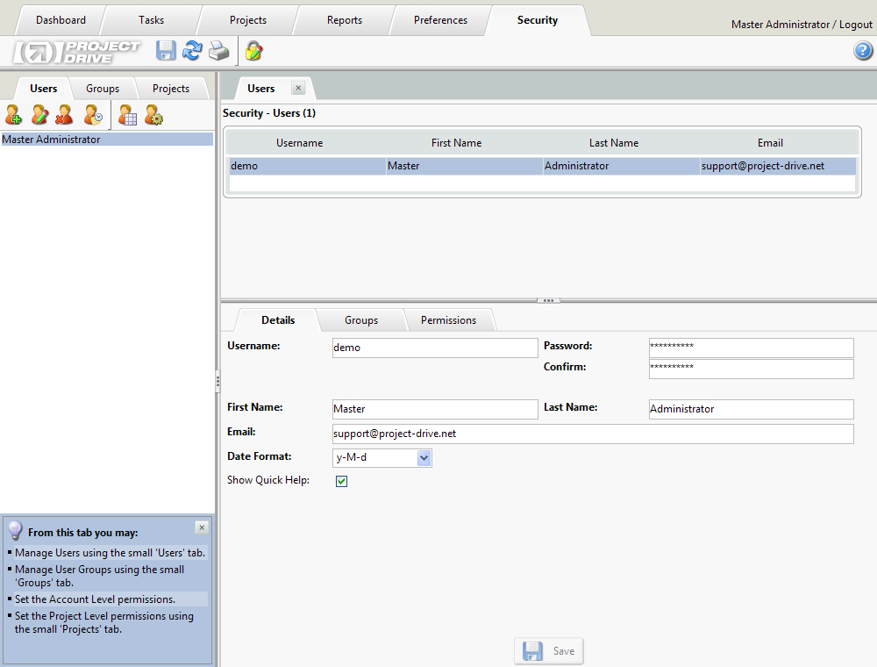The height and width of the screenshot is (667, 877).
Task: Click the Logout link
Action: (855, 25)
